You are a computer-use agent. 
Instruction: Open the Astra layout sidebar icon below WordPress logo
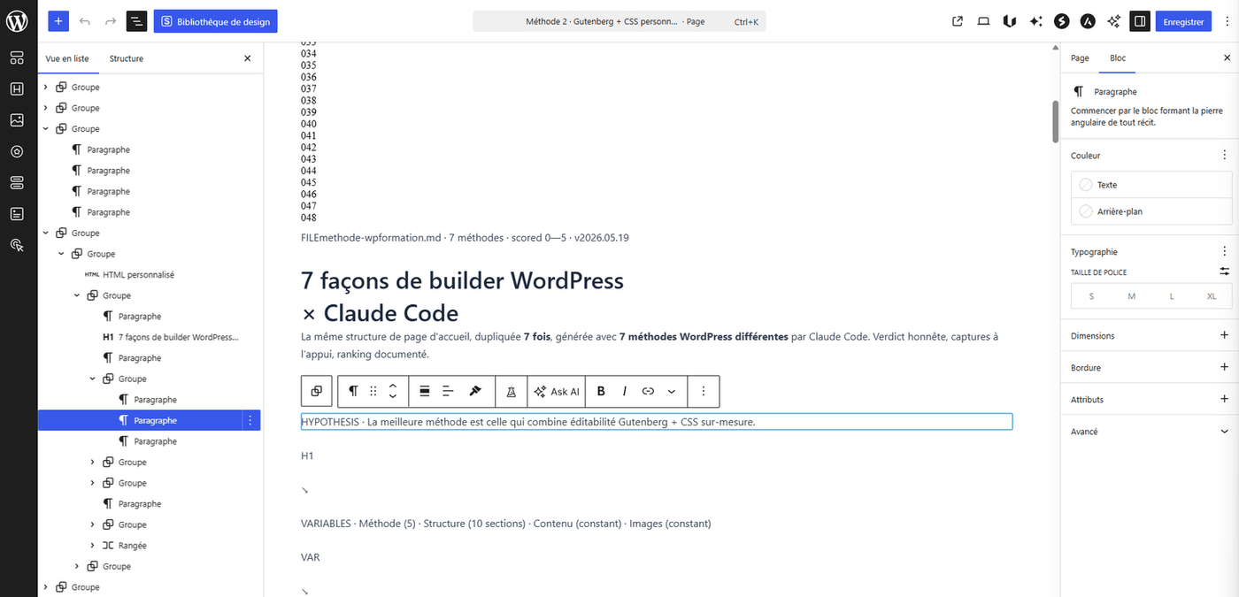click(17, 58)
